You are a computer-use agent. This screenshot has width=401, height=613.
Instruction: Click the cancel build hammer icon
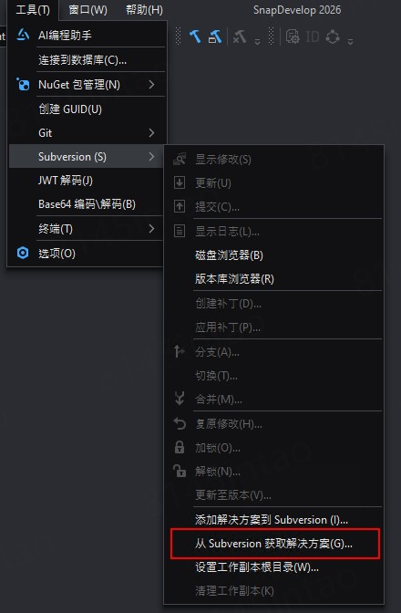240,36
